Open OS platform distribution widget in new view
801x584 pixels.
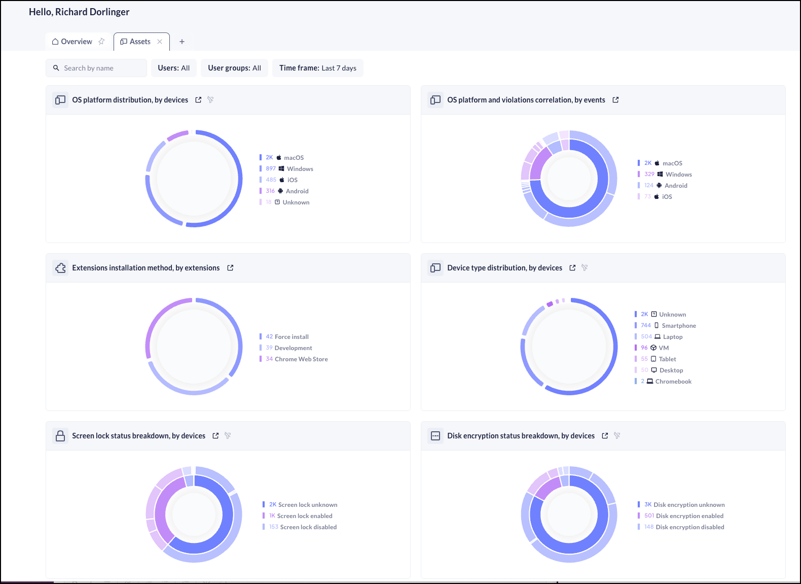(x=198, y=100)
